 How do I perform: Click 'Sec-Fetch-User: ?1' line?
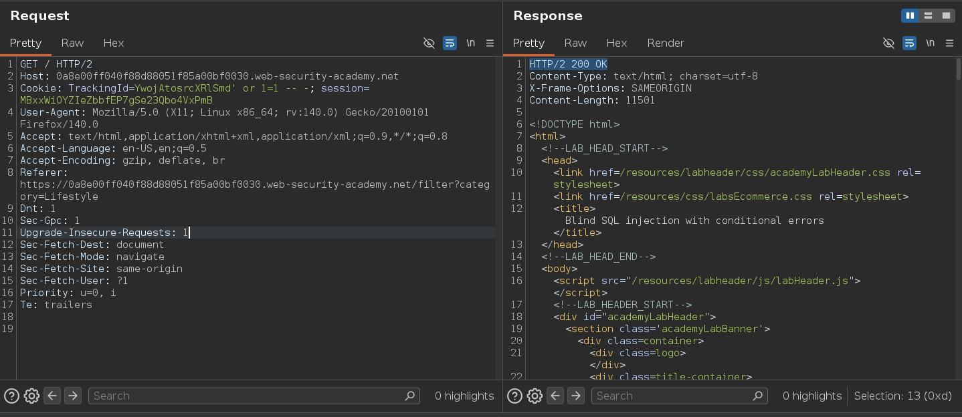pyautogui.click(x=74, y=281)
